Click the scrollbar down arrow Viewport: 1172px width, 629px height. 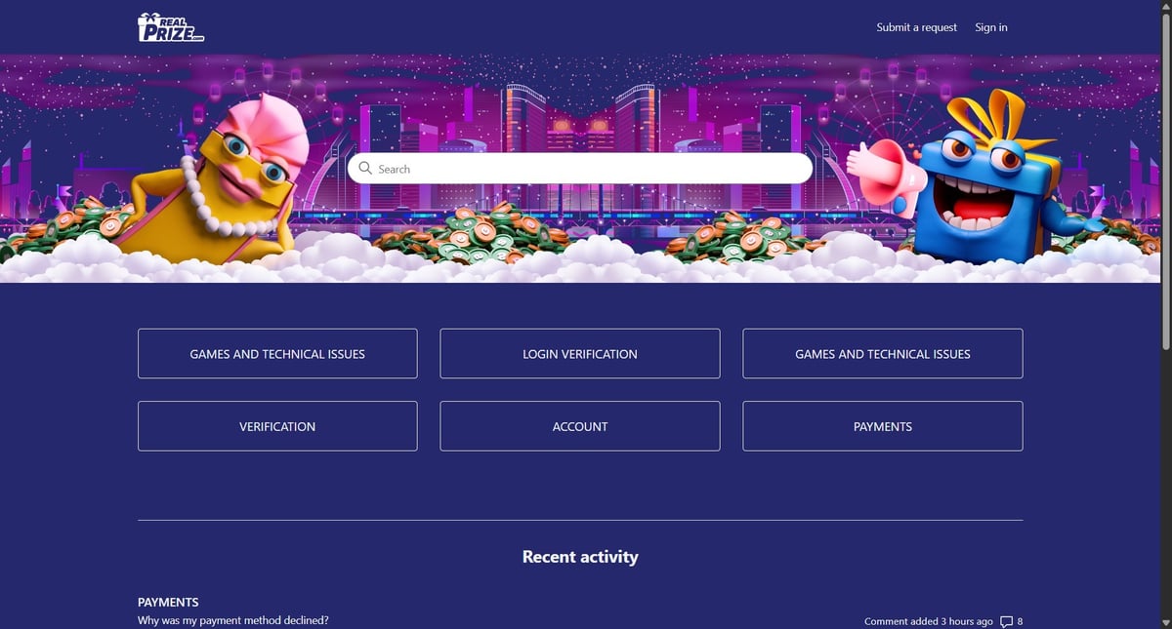tap(1165, 623)
